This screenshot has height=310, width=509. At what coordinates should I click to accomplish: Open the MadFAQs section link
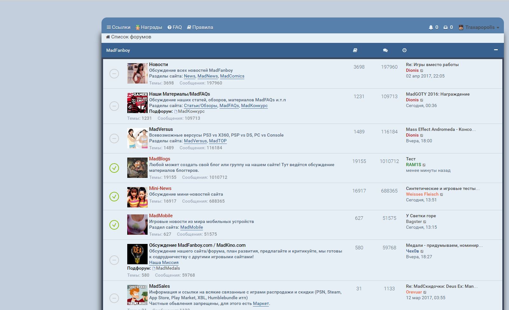(229, 106)
